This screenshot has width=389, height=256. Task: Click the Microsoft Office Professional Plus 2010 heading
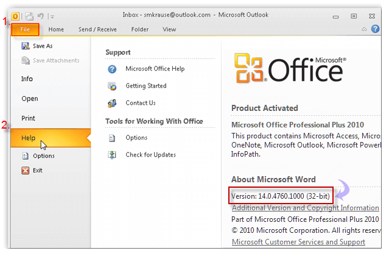coord(298,125)
